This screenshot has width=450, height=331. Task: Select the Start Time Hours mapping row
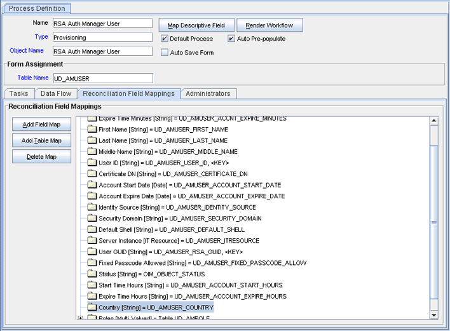coord(185,285)
